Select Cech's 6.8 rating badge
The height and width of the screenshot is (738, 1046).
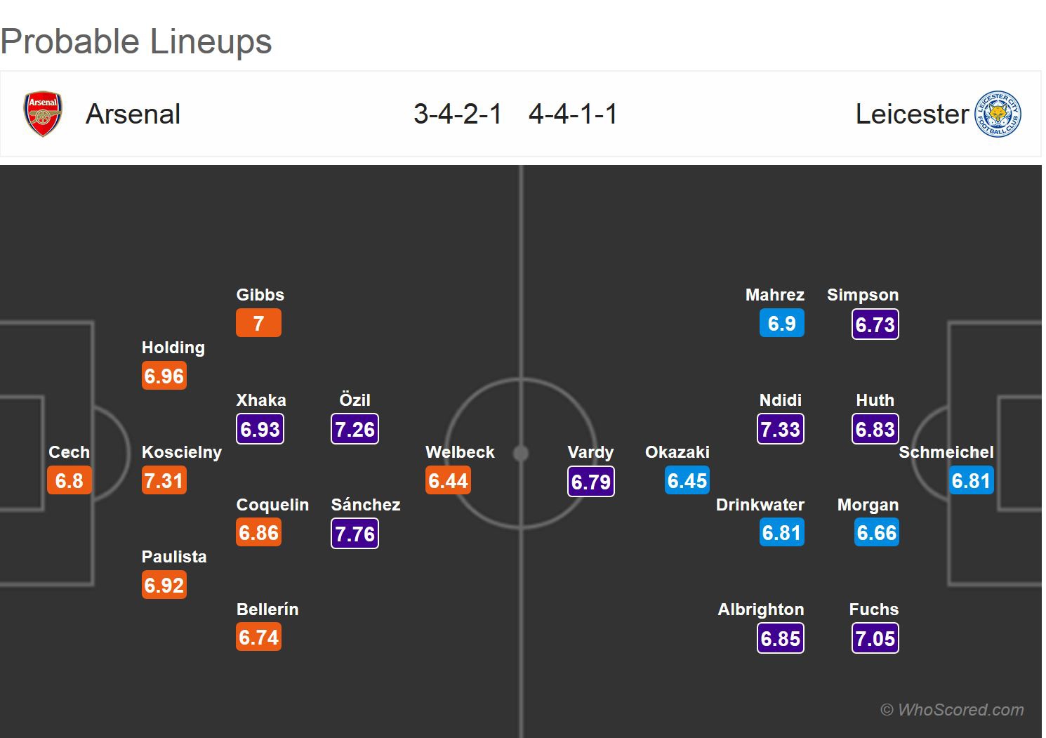click(69, 481)
